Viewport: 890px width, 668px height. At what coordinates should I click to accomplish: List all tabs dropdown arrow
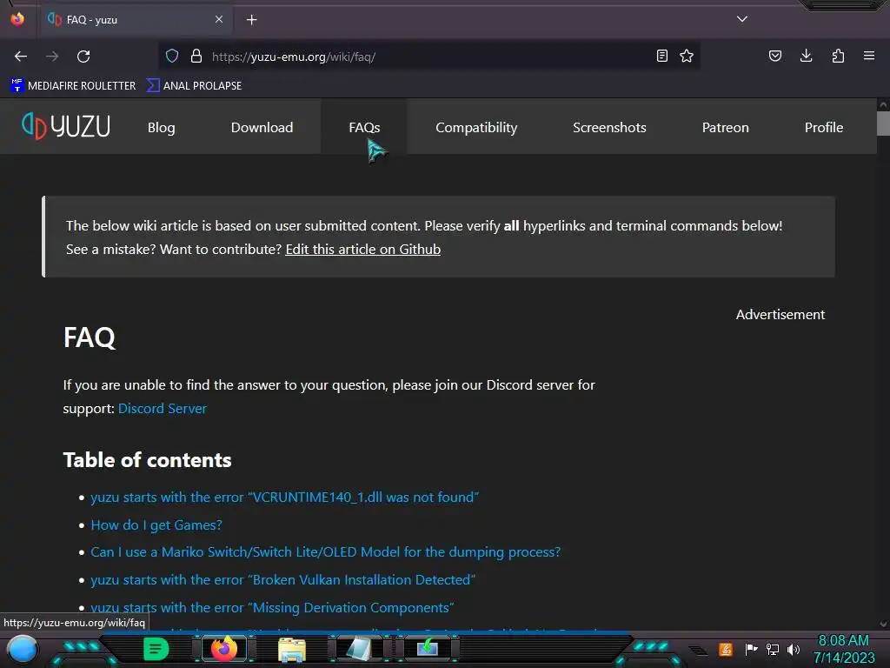coord(742,19)
